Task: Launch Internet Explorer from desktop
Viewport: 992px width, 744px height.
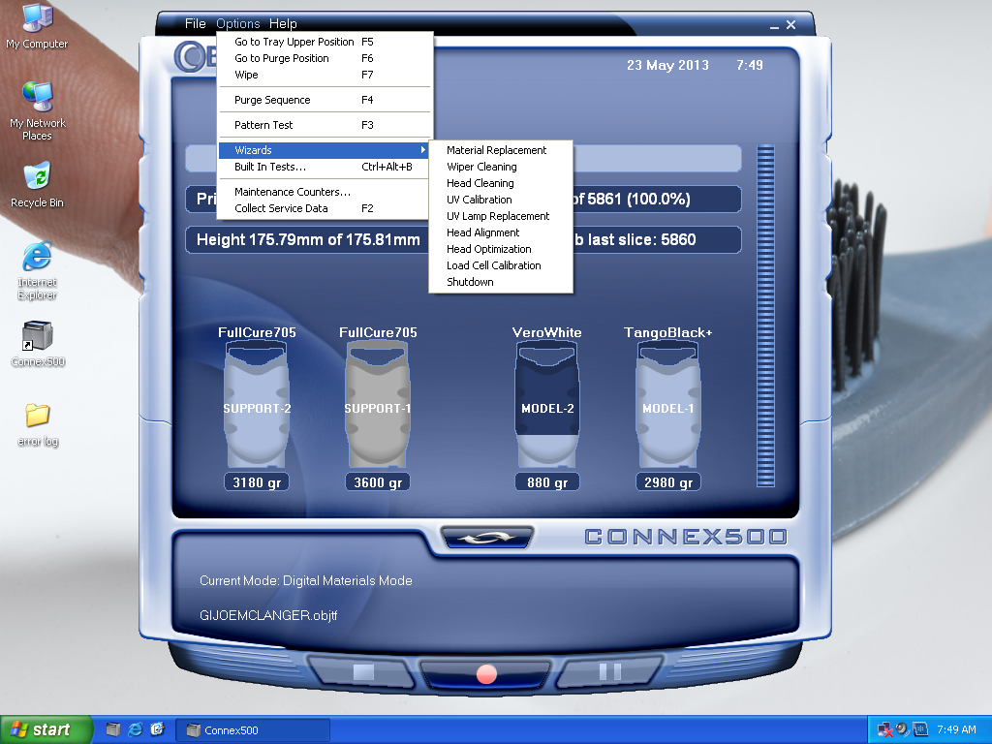Action: coord(37,270)
